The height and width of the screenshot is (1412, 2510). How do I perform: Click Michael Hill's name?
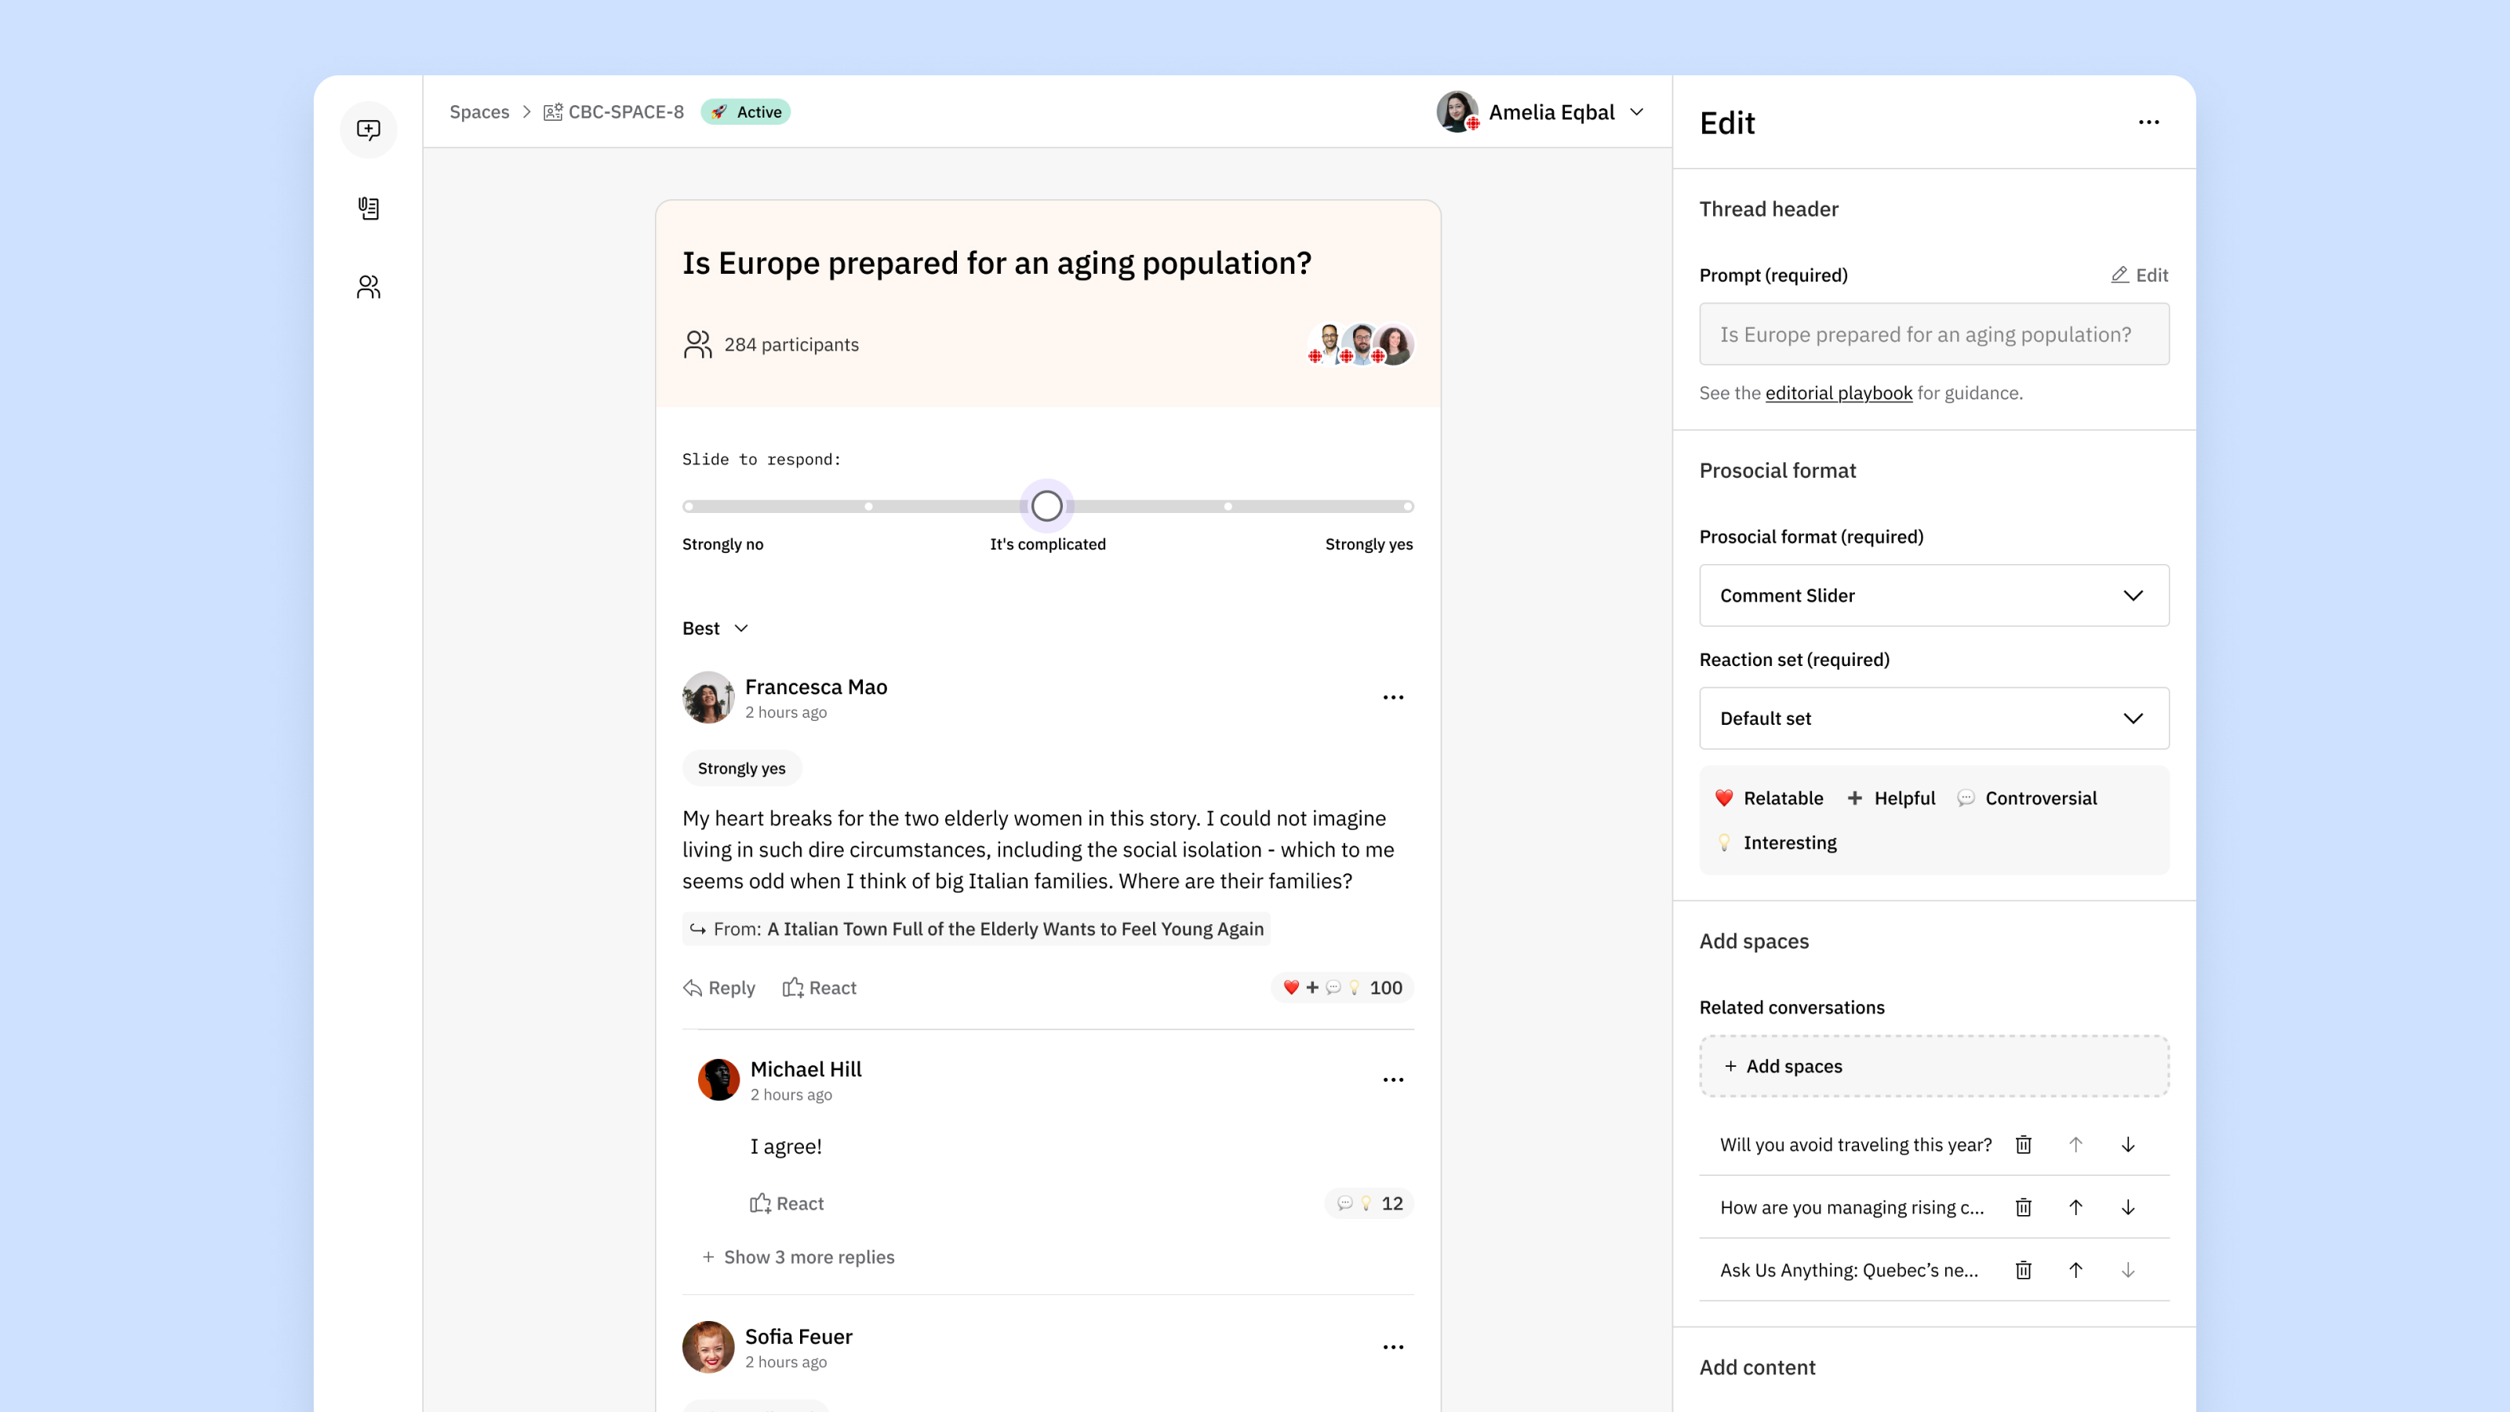(x=806, y=1069)
